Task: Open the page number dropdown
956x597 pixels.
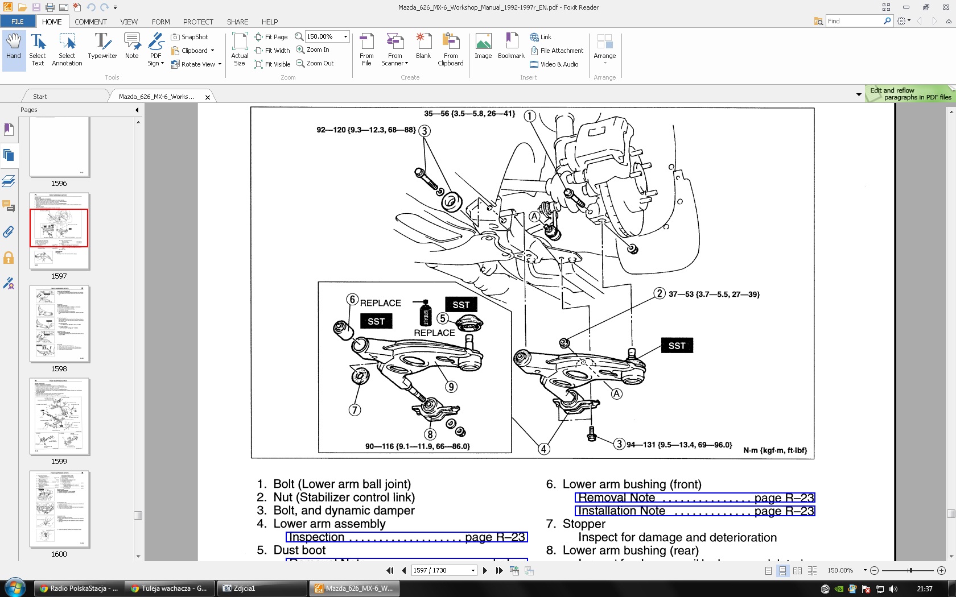Action: click(473, 570)
